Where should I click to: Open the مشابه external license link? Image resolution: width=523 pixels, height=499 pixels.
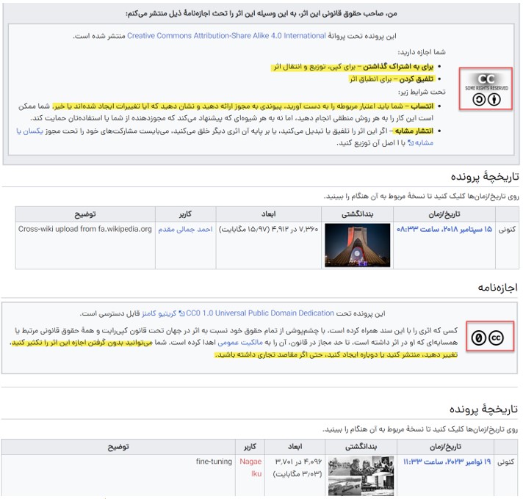click(x=420, y=143)
